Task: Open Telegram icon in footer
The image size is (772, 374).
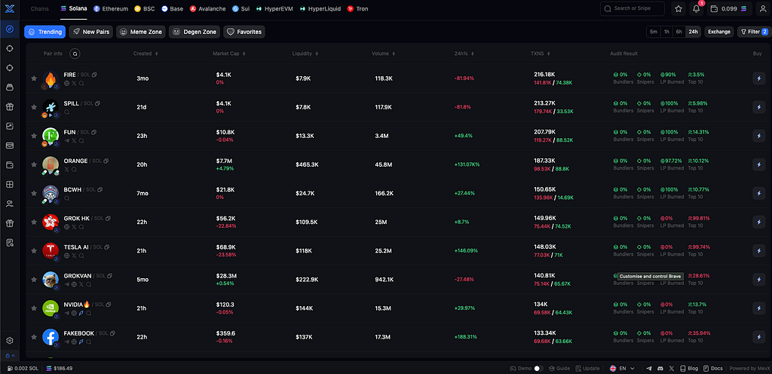Action: [648, 368]
